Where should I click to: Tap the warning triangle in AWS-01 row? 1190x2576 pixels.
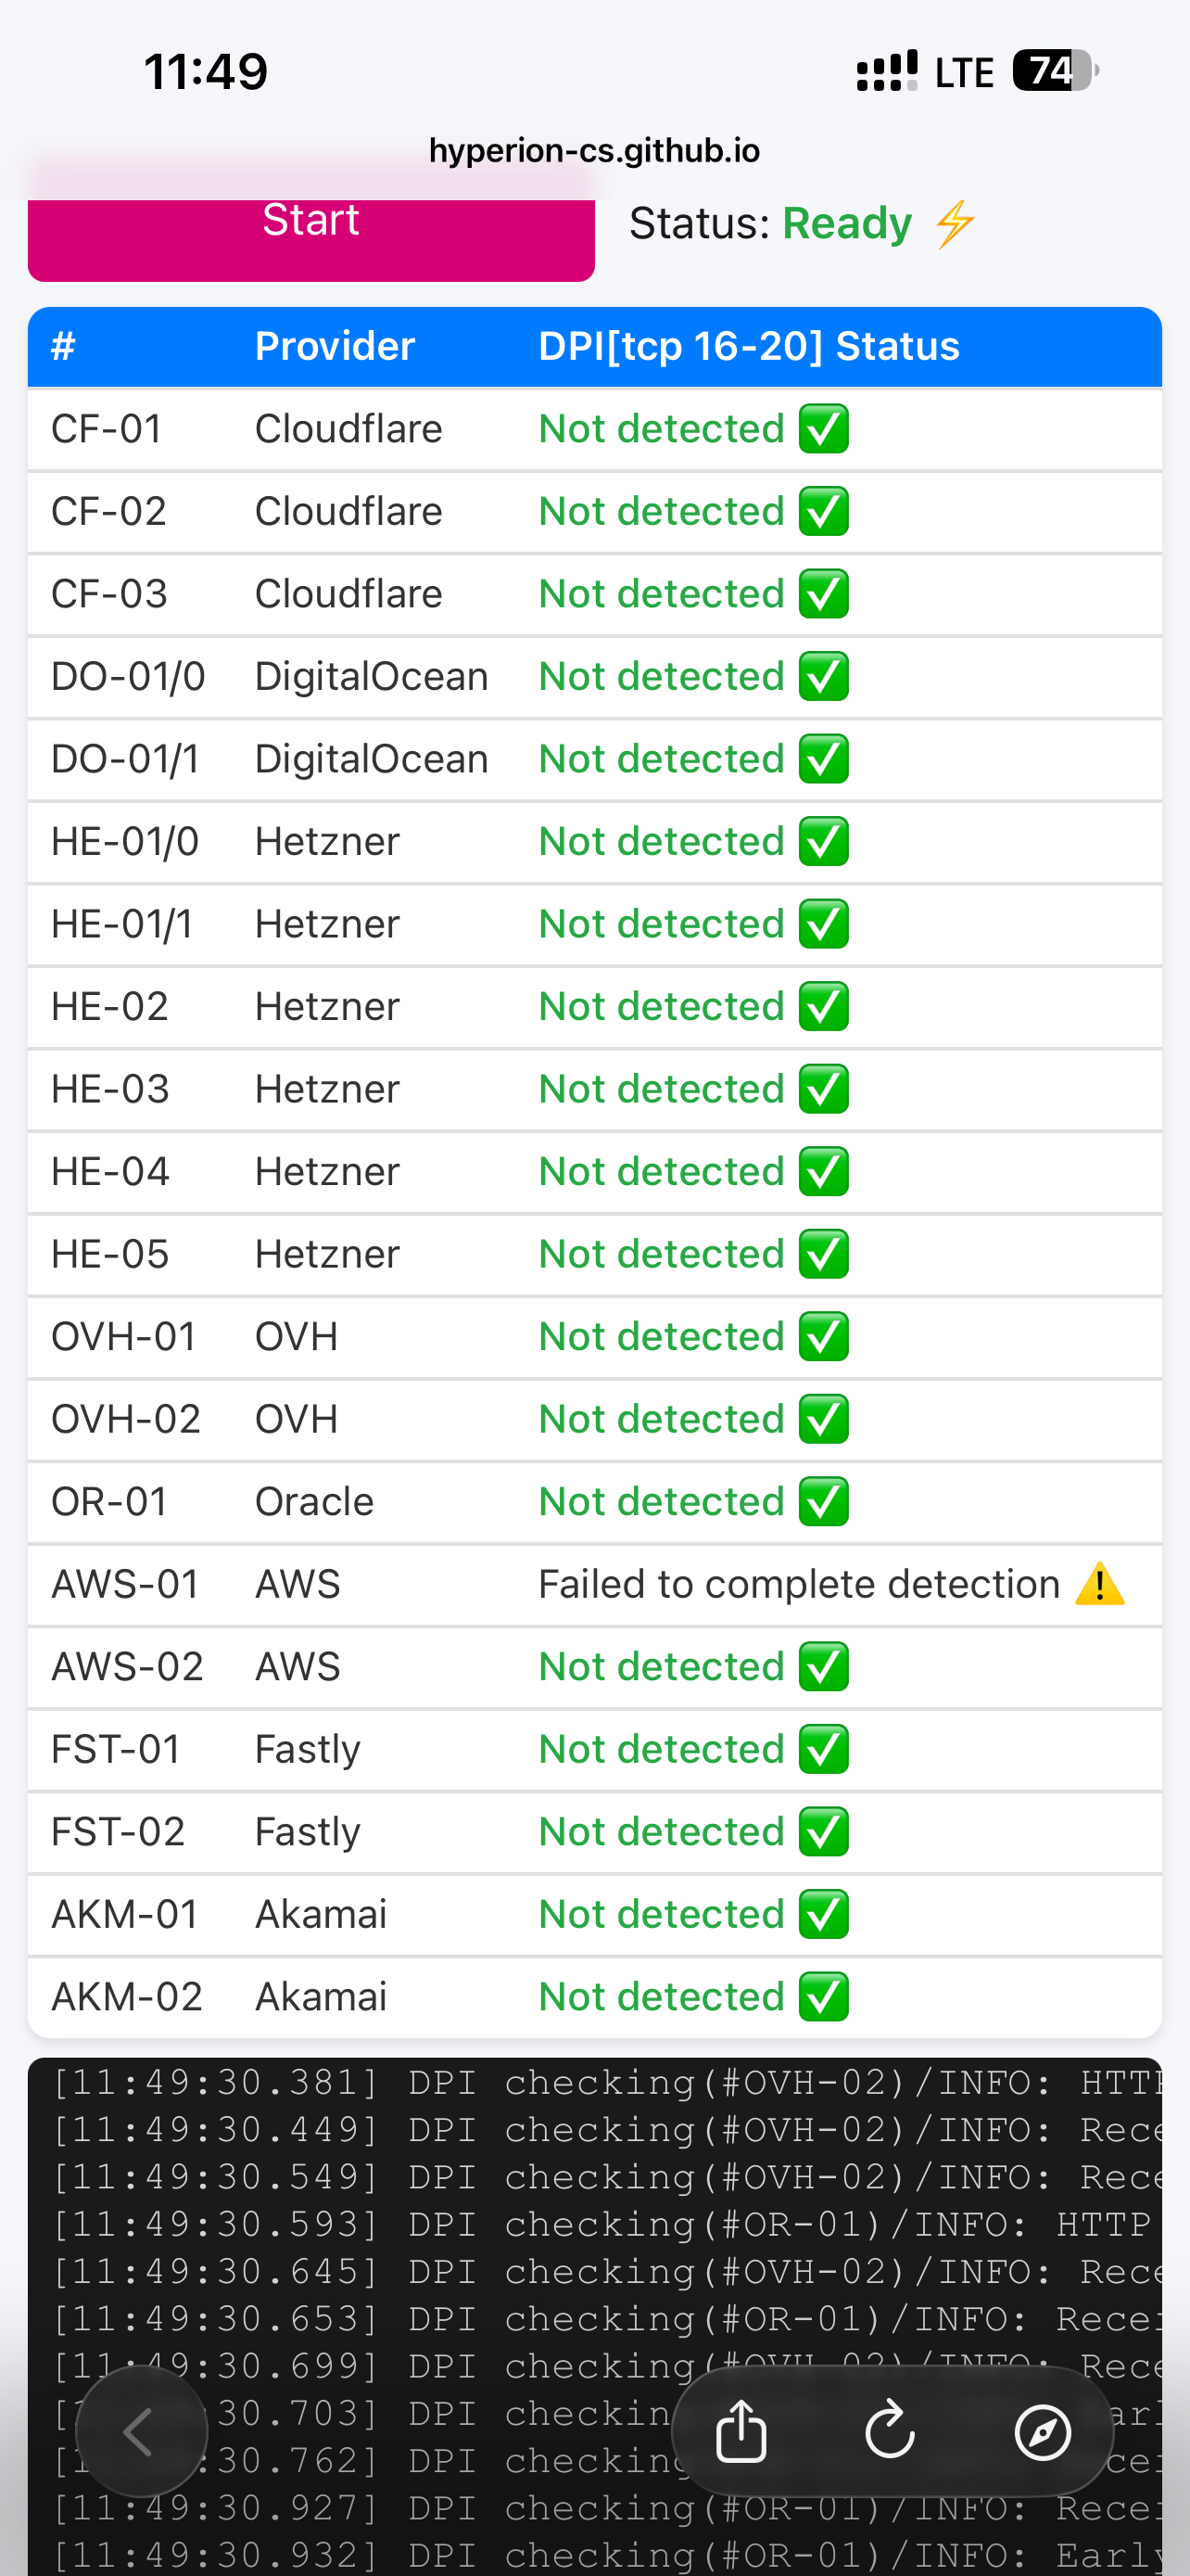(x=1099, y=1584)
